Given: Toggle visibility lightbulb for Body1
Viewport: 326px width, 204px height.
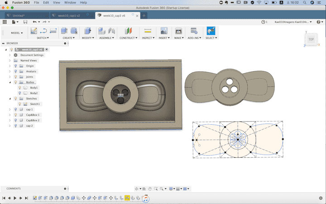Looking at the screenshot, I should coord(19,87).
